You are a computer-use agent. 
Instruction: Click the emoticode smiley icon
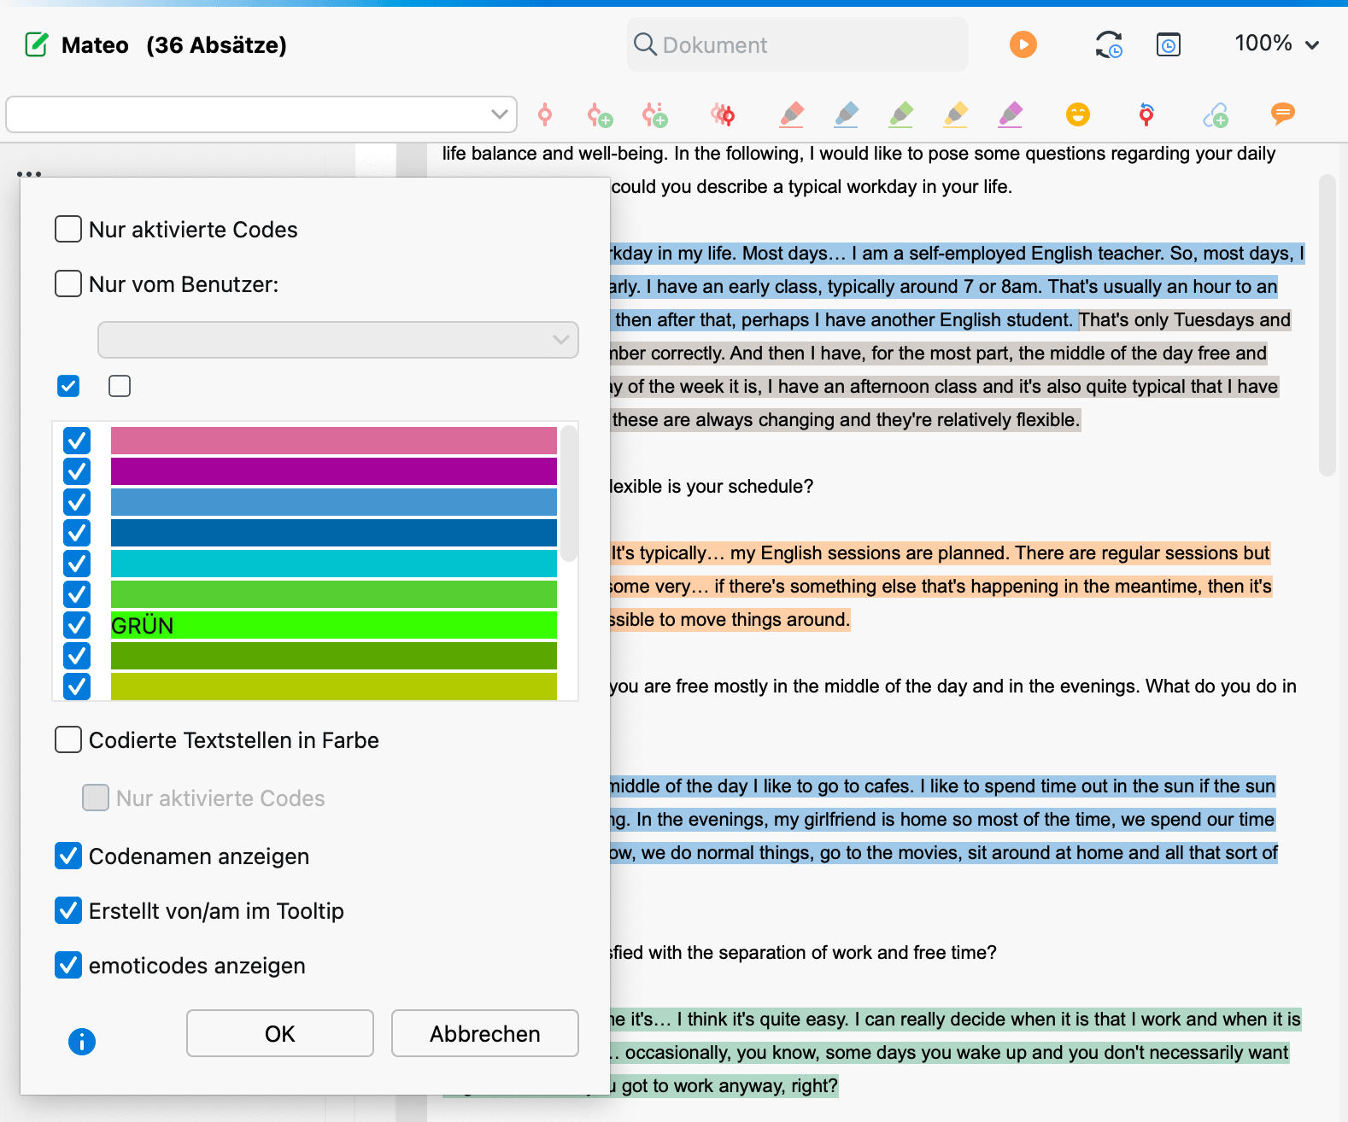tap(1078, 114)
